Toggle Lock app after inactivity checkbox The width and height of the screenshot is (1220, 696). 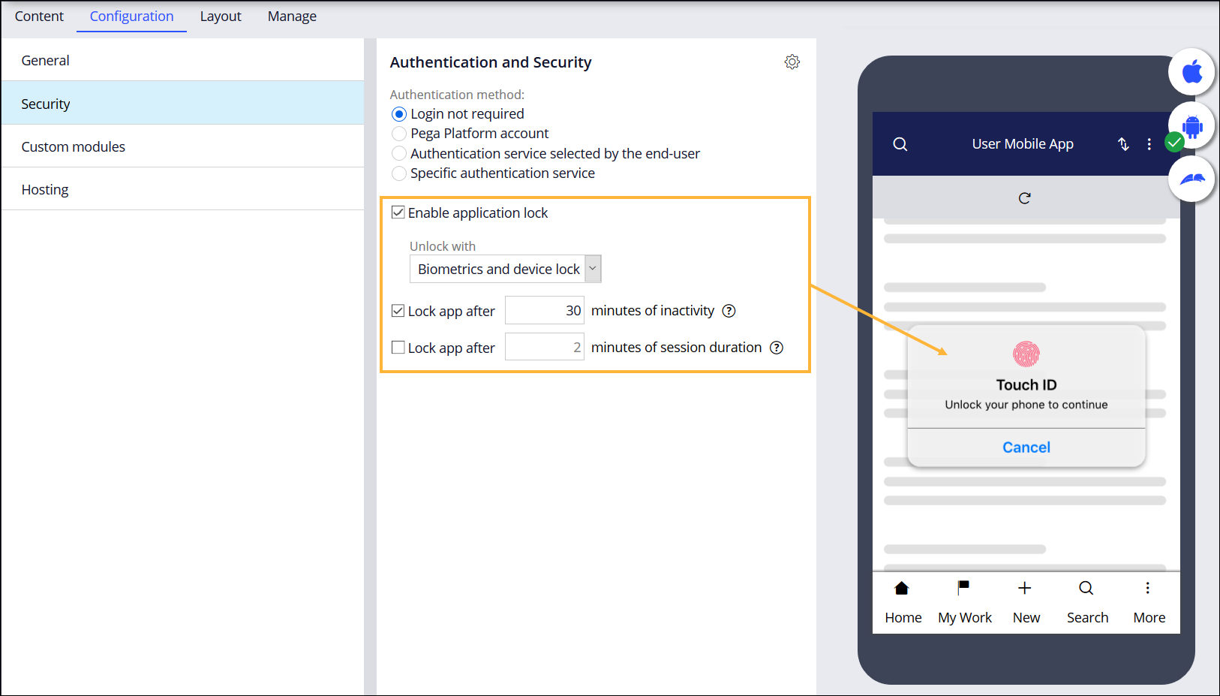coord(398,311)
